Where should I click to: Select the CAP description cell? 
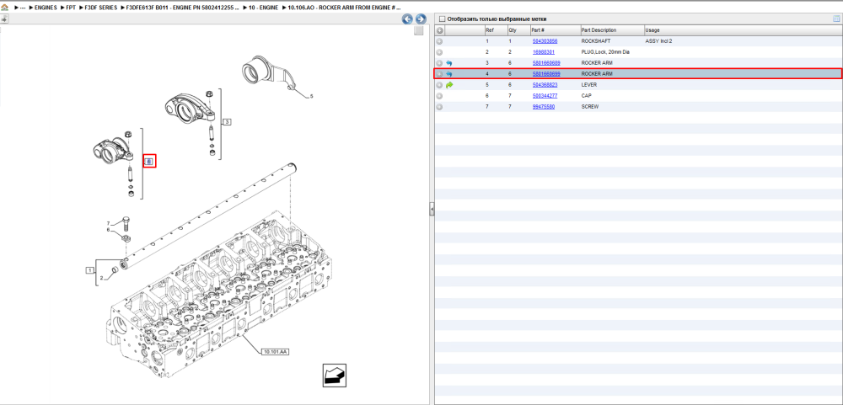click(x=587, y=96)
